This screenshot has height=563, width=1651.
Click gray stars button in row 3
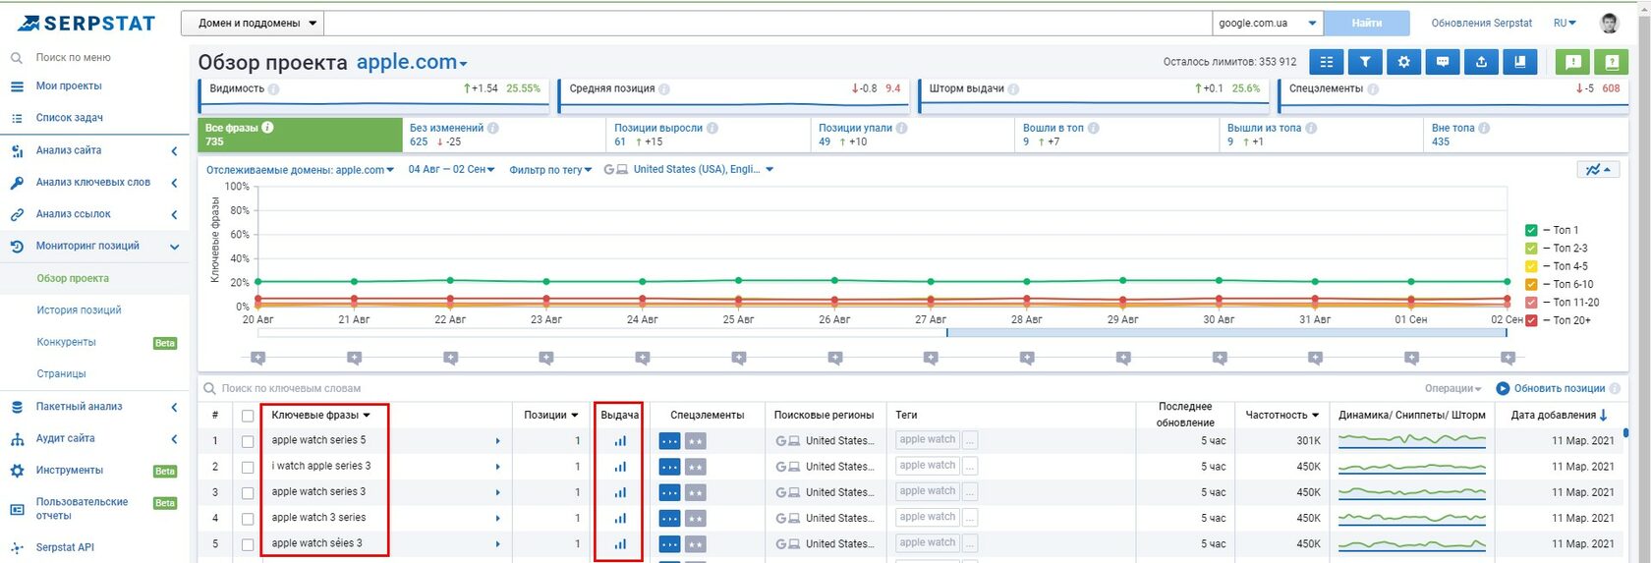pyautogui.click(x=695, y=492)
